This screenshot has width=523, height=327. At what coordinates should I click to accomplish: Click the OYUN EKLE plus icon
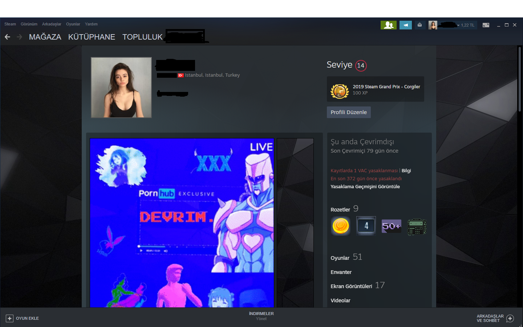point(10,318)
